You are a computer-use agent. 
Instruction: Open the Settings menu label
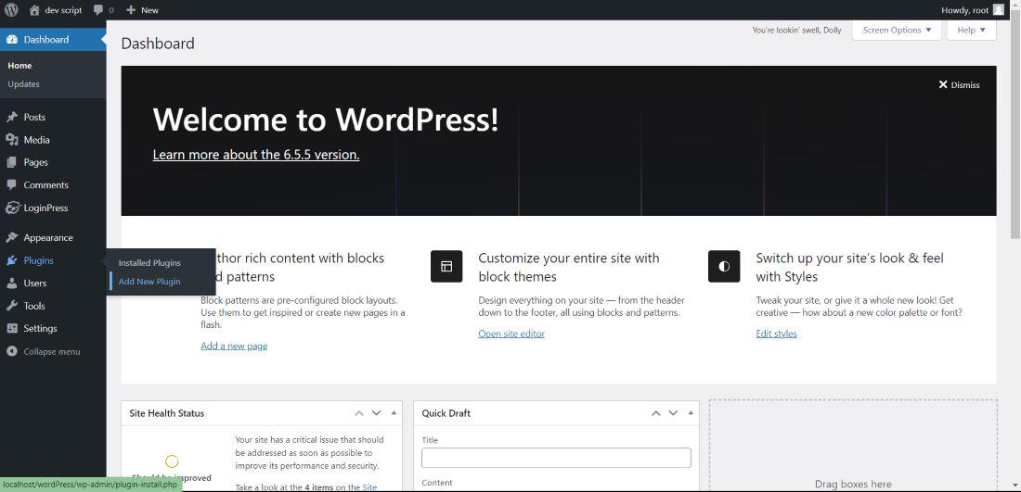(40, 329)
